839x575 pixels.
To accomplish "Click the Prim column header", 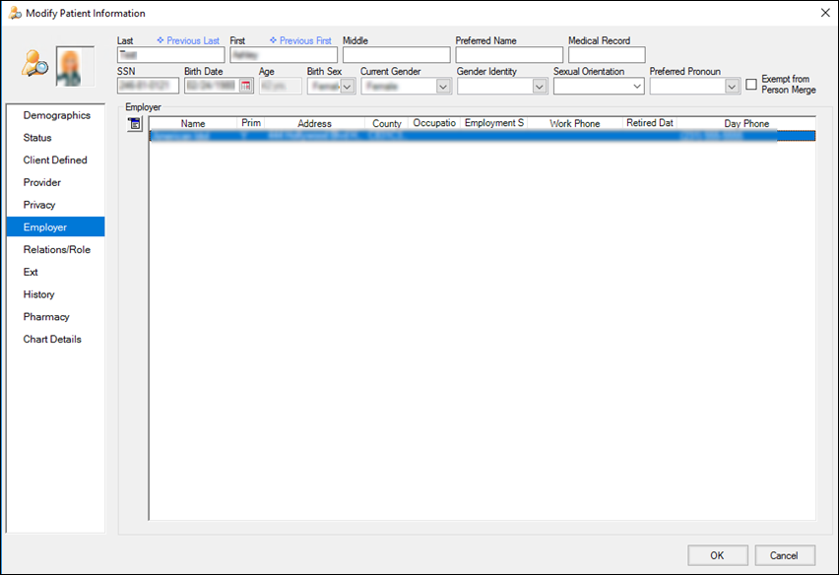I will click(250, 123).
